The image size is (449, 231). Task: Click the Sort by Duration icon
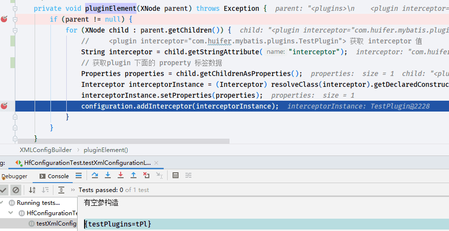45,190
